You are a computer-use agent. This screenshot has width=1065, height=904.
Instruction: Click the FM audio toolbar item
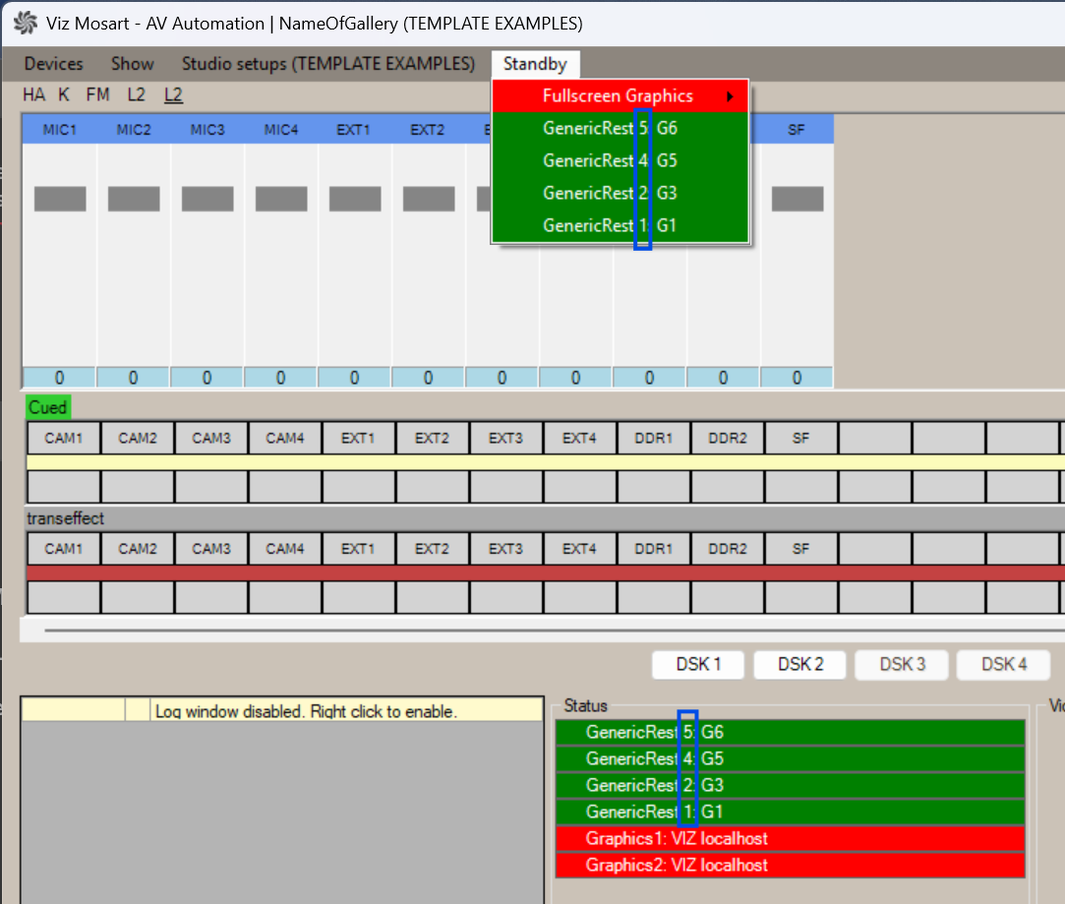pos(97,95)
